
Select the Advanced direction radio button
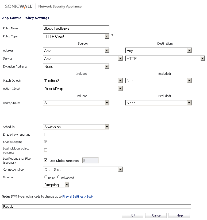click(x=59, y=177)
